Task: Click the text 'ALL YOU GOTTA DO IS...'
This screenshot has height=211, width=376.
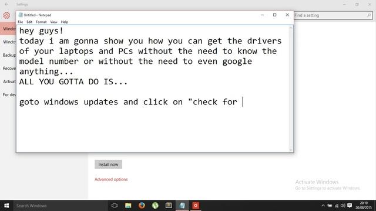Action: click(73, 81)
